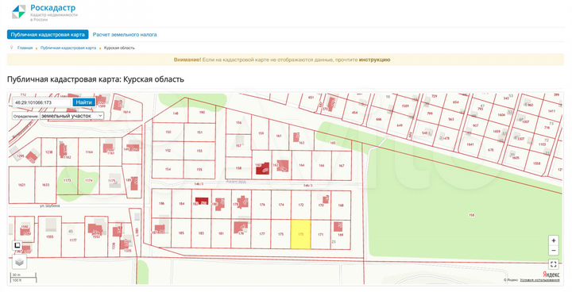Select parcel 1633 on the map
The image size is (572, 292).
pos(45,185)
